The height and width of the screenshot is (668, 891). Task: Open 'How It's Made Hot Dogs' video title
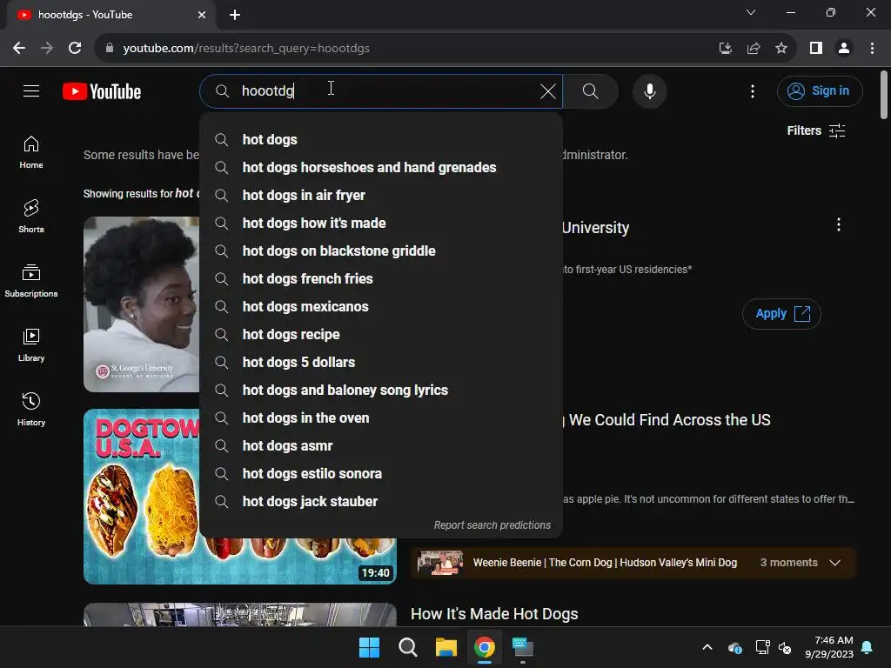coord(494,614)
